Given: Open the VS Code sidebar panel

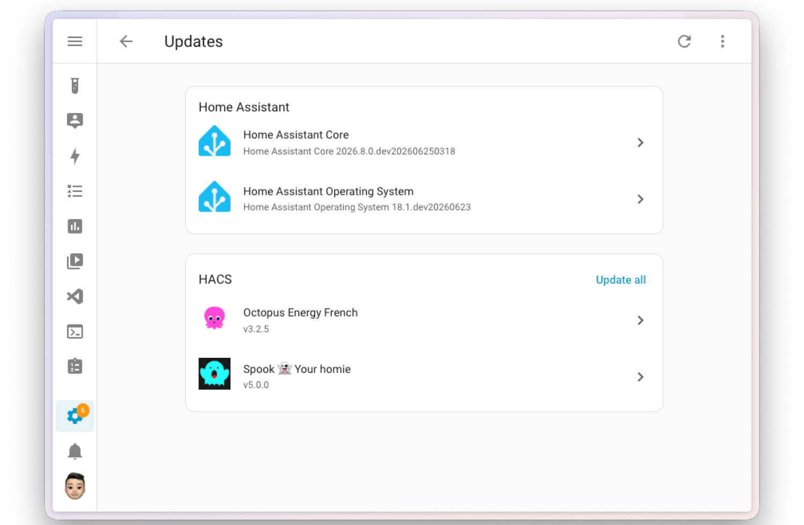Looking at the screenshot, I should [75, 296].
